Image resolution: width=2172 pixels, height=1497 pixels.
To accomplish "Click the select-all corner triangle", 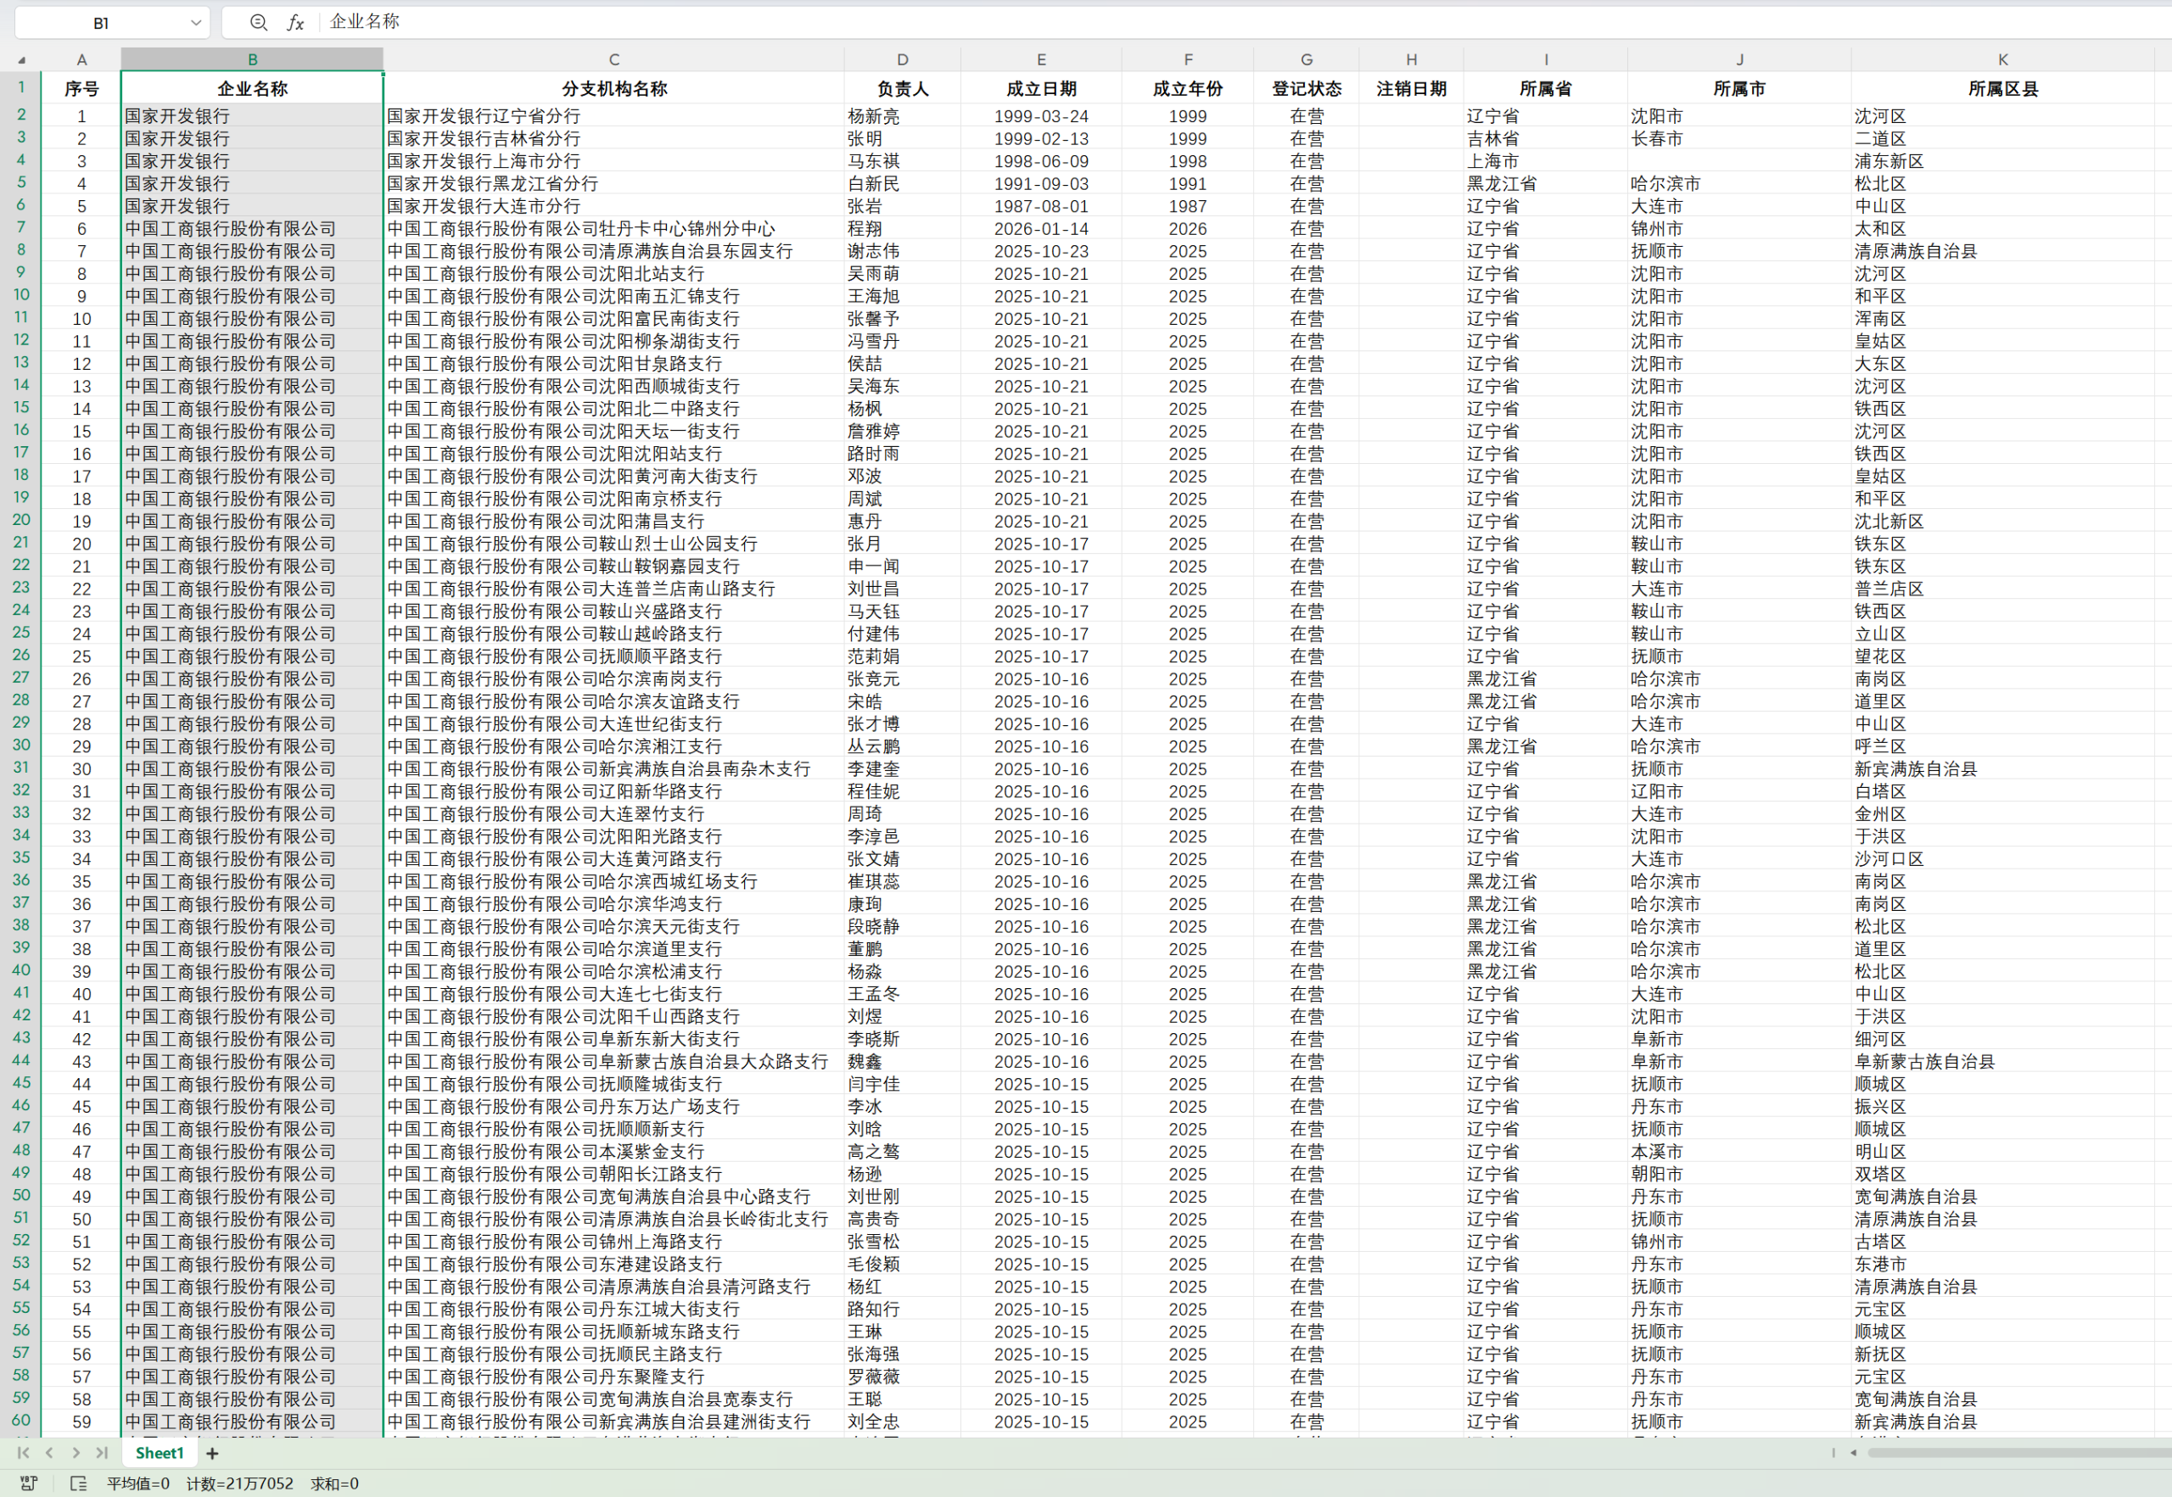I will (20, 60).
